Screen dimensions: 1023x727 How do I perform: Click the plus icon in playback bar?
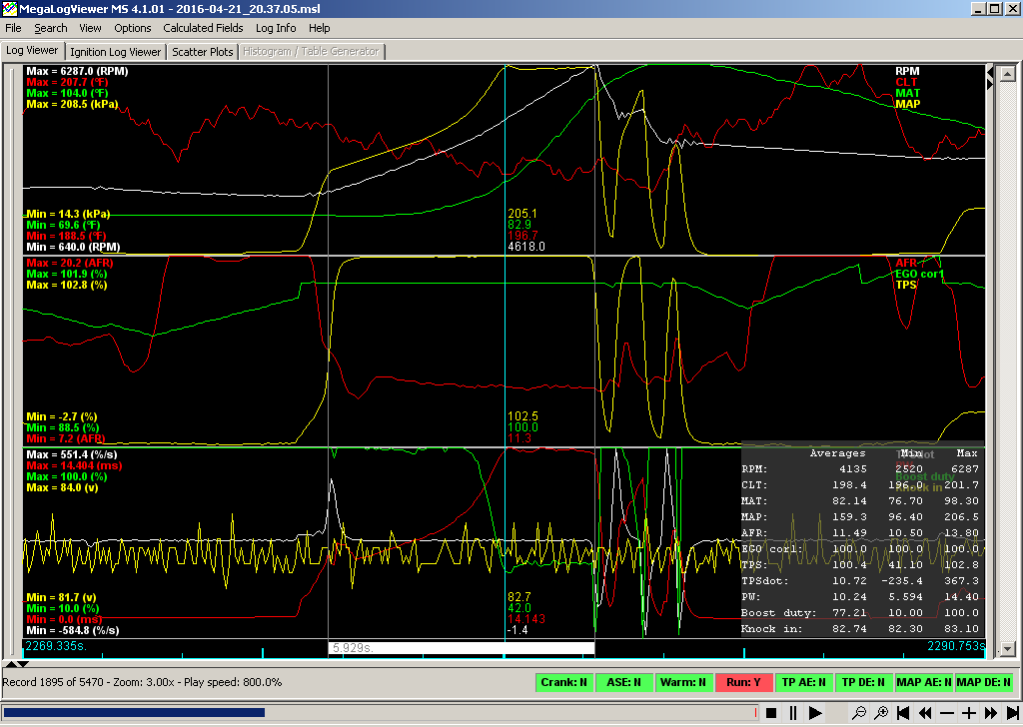(969, 713)
